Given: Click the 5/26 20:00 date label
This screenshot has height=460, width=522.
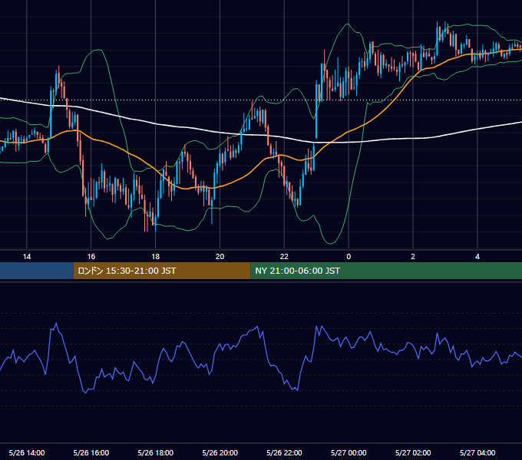Looking at the screenshot, I should pyautogui.click(x=220, y=452).
